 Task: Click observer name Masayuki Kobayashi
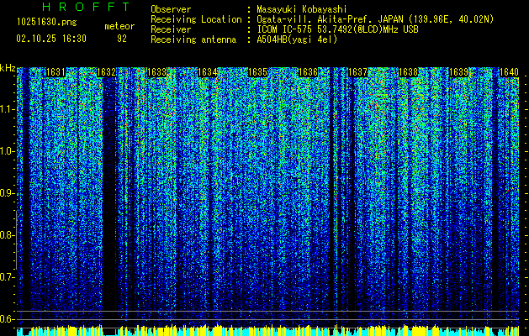coord(302,9)
